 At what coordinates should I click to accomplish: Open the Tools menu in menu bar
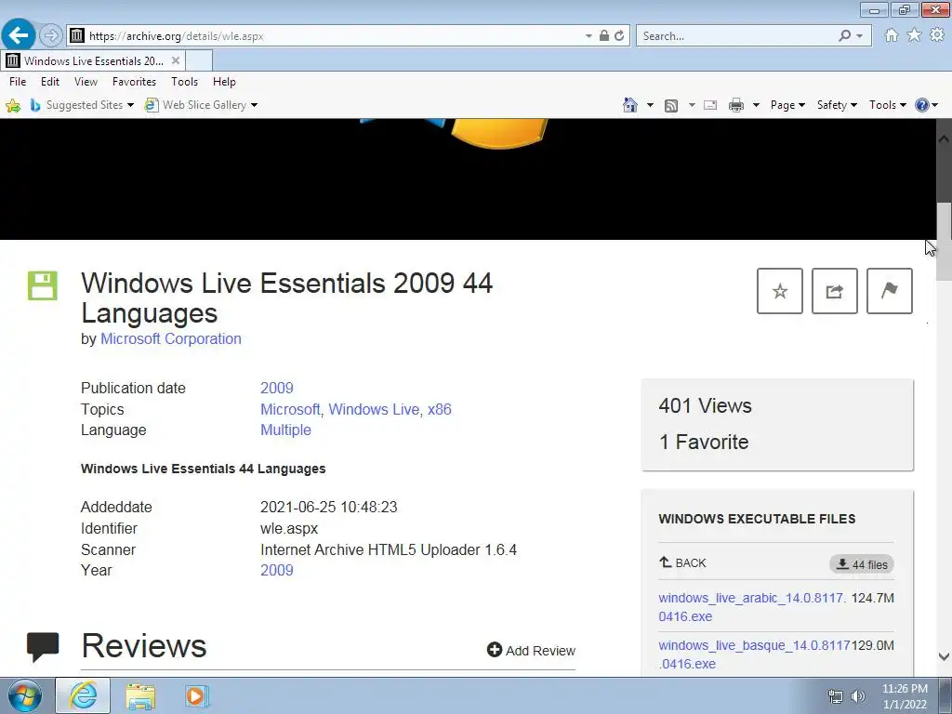[185, 82]
